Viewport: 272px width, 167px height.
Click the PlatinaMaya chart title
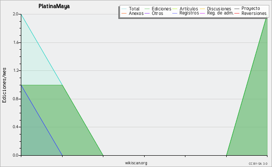pyautogui.click(x=54, y=6)
